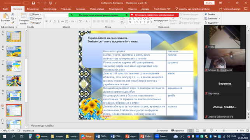
Task: Click the zoom slider in status bar
Action: pos(227,131)
